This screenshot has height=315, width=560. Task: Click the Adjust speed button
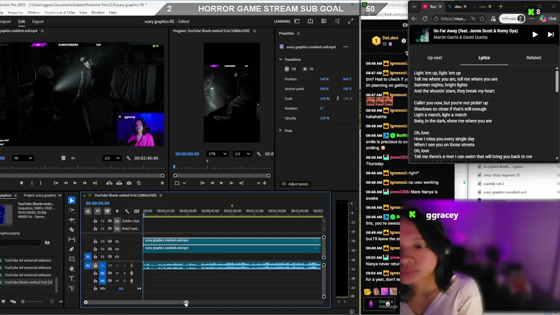tap(295, 184)
